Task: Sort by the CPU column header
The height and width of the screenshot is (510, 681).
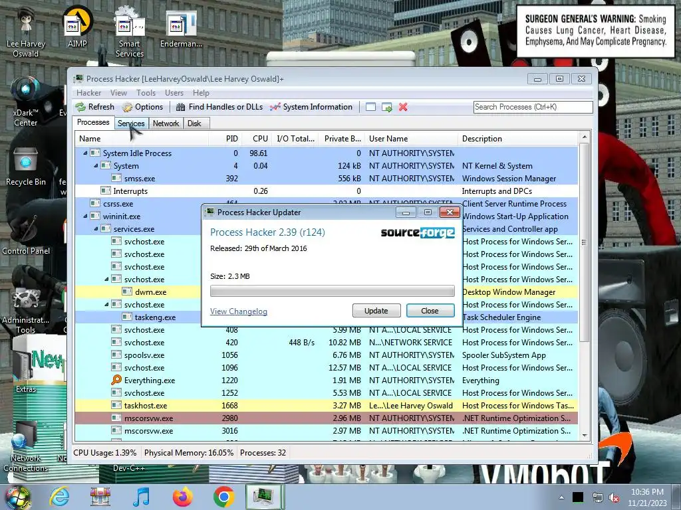Action: (x=257, y=139)
